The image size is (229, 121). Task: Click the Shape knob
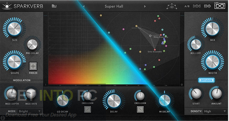[14, 62]
